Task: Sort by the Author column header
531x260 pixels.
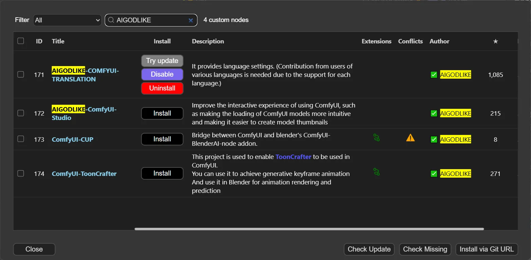Action: pyautogui.click(x=439, y=41)
